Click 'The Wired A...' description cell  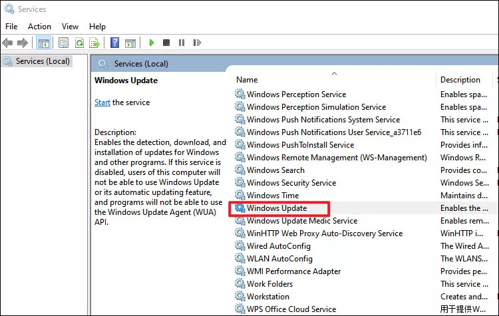pyautogui.click(x=464, y=246)
